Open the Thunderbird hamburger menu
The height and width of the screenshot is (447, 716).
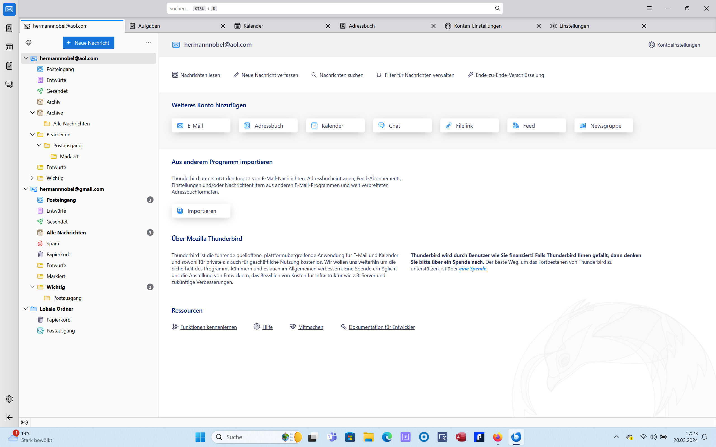pos(649,9)
